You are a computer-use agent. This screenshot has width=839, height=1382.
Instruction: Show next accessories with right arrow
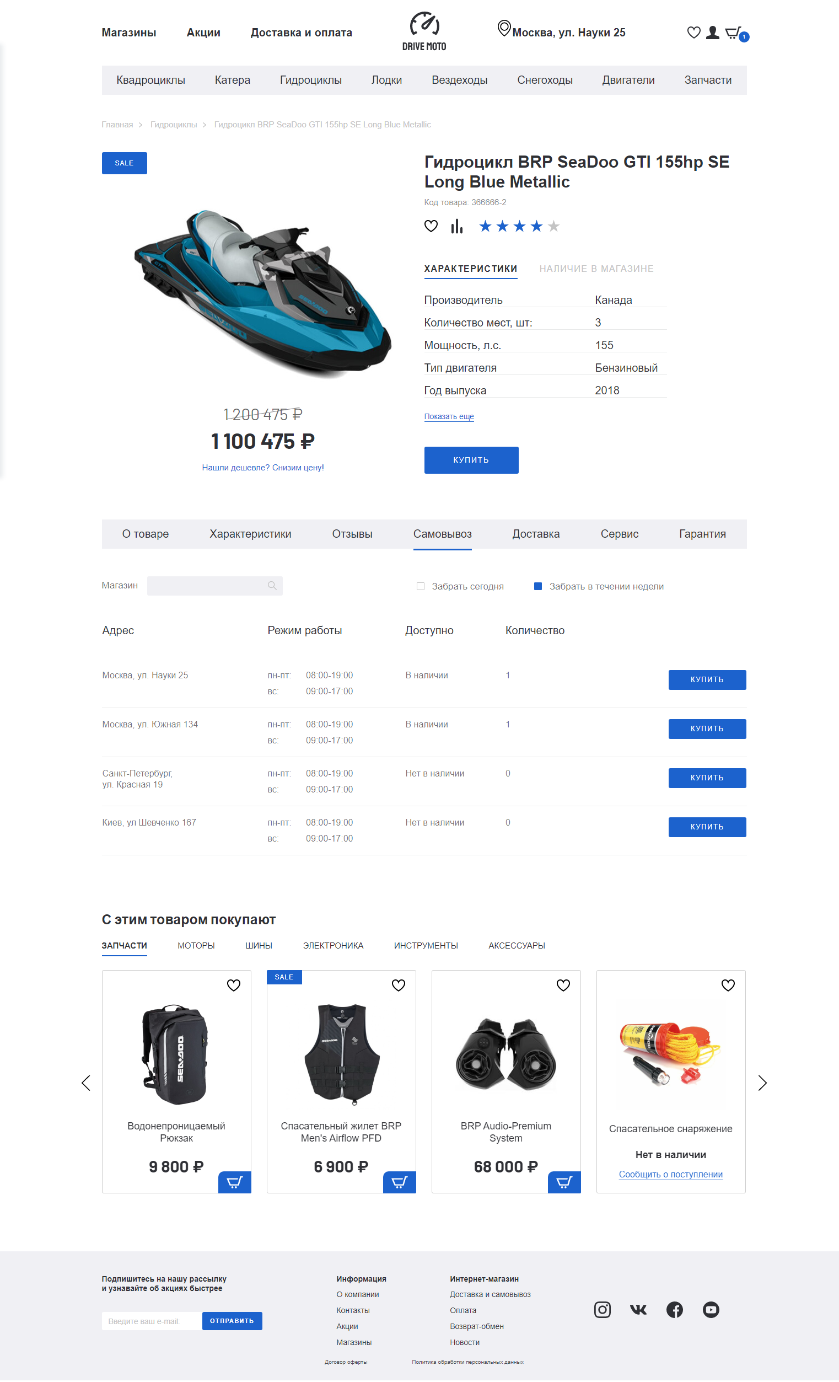tap(762, 1083)
